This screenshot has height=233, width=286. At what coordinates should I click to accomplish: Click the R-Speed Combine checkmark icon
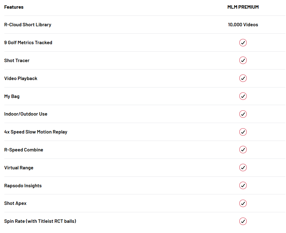tap(243, 150)
